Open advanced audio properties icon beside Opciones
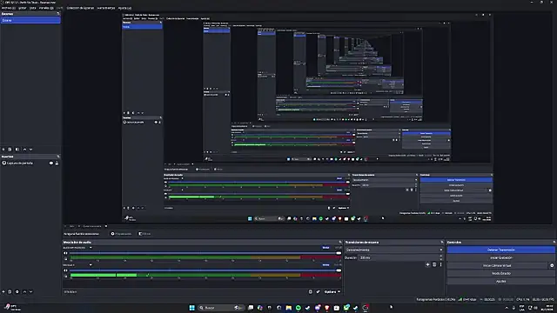Image resolution: width=557 pixels, height=313 pixels. 311,292
